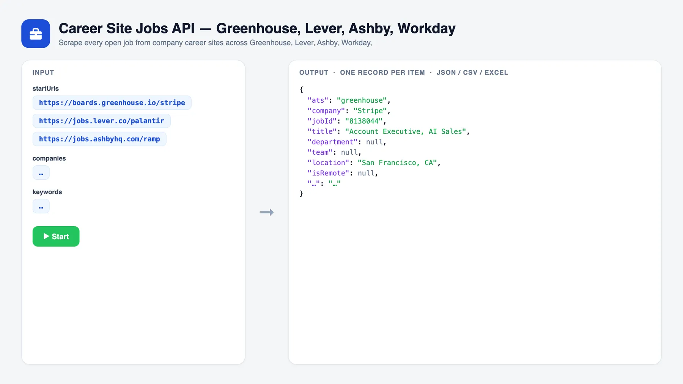Click the JSON / CSV / EXCEL label
Image resolution: width=683 pixels, height=384 pixels.
[472, 72]
